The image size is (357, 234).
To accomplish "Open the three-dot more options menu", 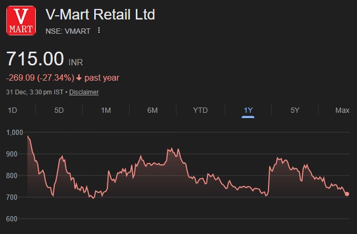I will pos(98,31).
